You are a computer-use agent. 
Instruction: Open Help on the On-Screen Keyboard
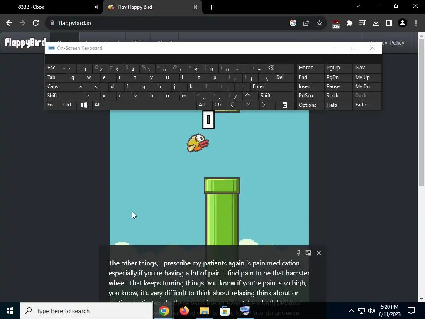pyautogui.click(x=338, y=105)
